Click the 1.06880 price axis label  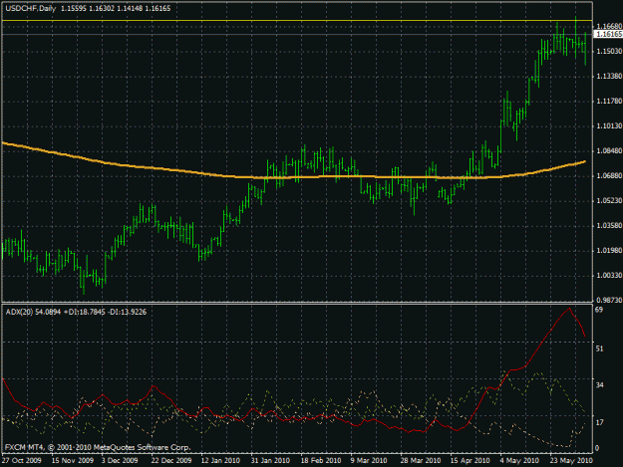609,176
